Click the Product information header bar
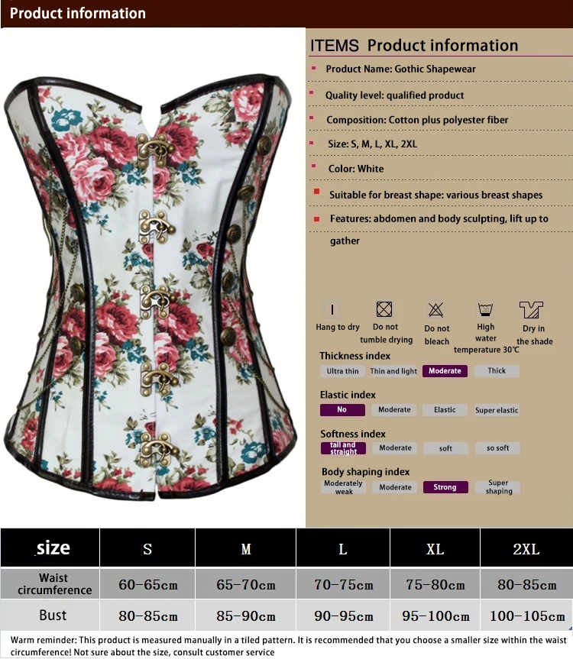Viewport: 573px width, 659px height. (x=286, y=14)
